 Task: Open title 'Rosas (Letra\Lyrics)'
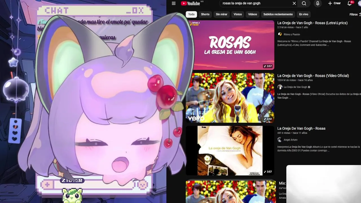point(312,23)
